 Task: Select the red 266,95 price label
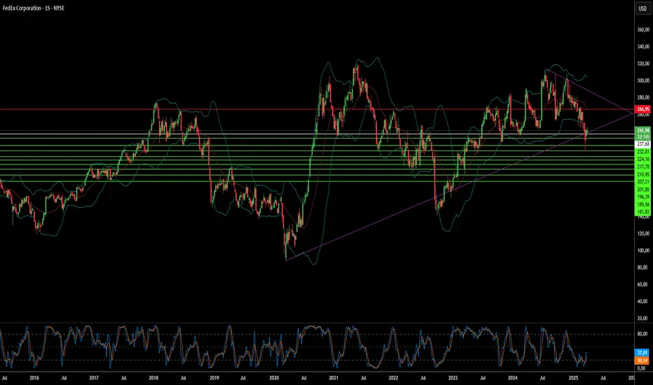click(643, 109)
